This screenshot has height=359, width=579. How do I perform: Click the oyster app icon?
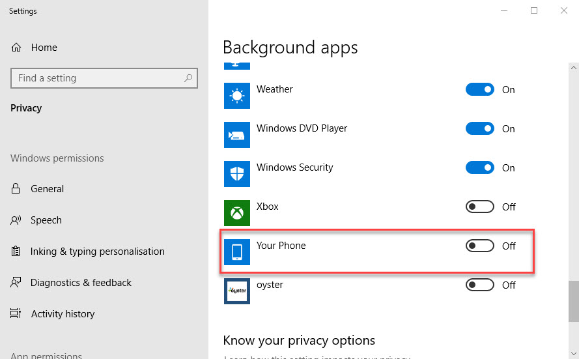tap(236, 291)
